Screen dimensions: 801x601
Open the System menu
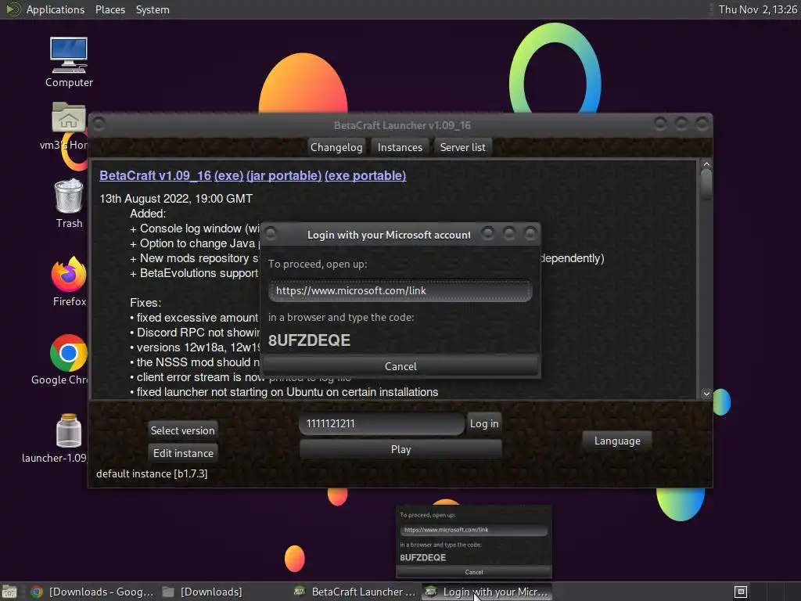coord(153,9)
